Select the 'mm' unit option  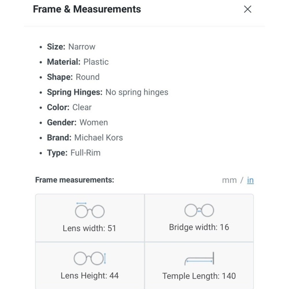[x=229, y=180]
